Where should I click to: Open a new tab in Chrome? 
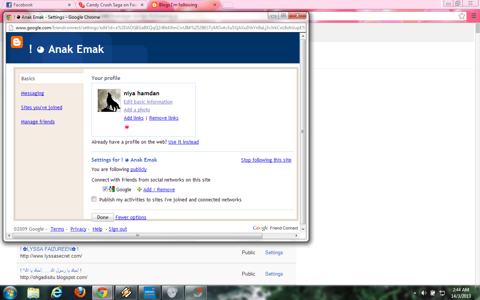pos(228,5)
